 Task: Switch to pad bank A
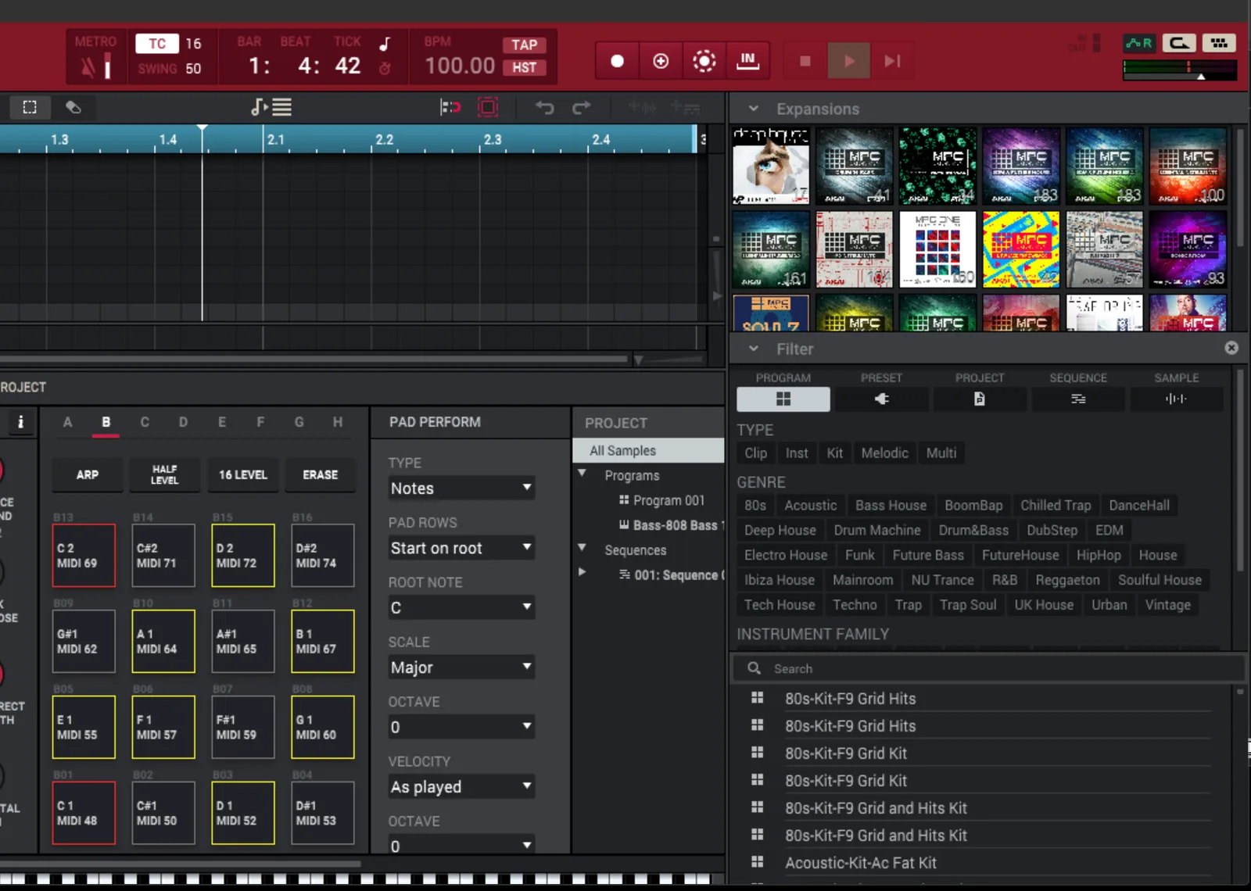(67, 422)
